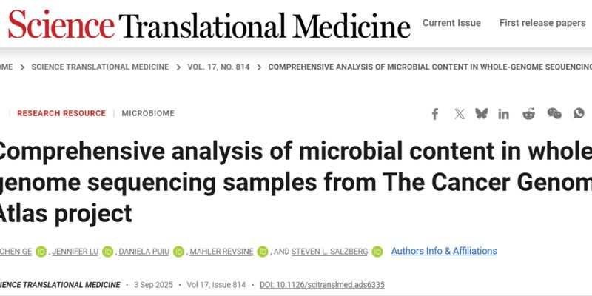This screenshot has height=296, width=592.
Task: Open Authors Info & Affiliations
Action: pyautogui.click(x=444, y=251)
